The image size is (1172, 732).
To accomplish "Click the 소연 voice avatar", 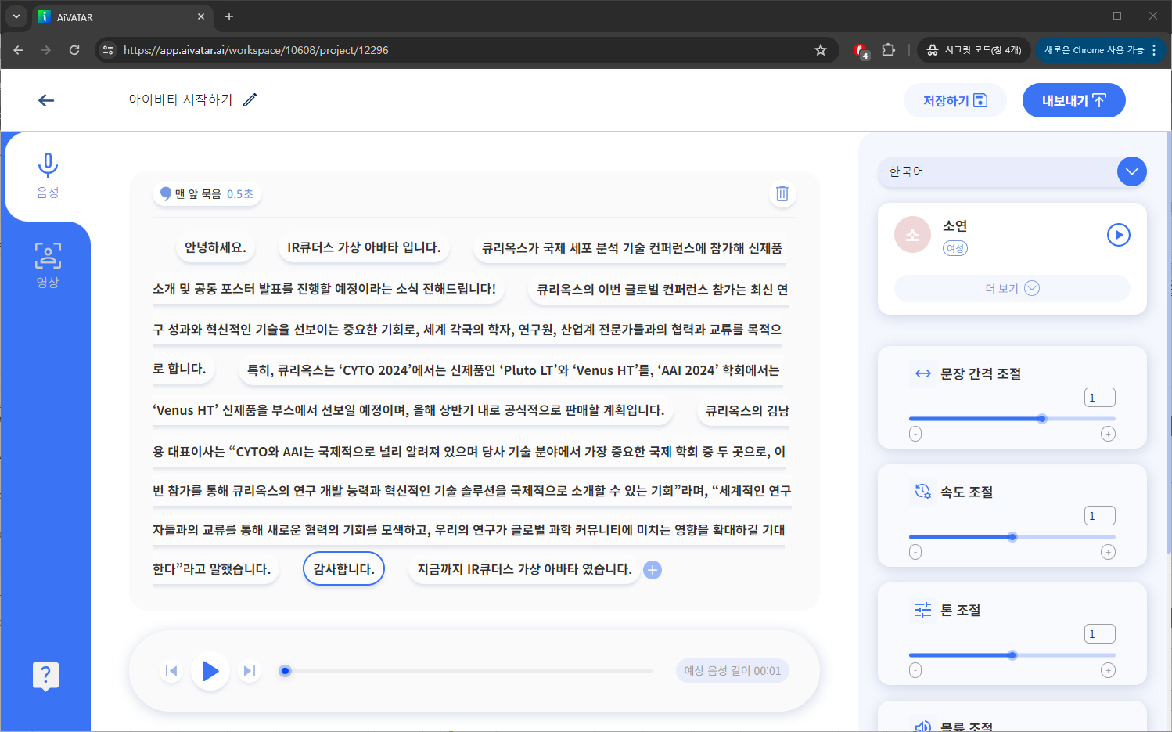I will click(912, 235).
